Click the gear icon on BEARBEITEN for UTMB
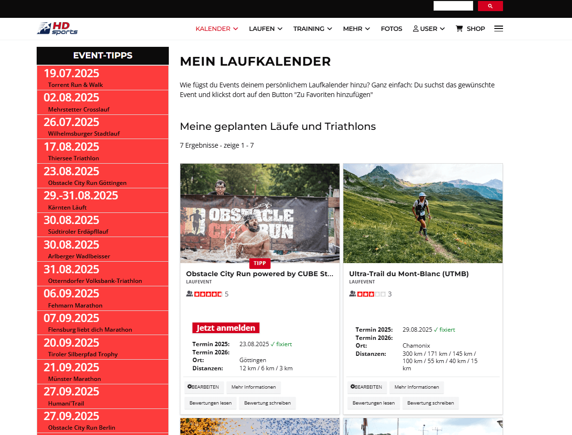 point(353,387)
